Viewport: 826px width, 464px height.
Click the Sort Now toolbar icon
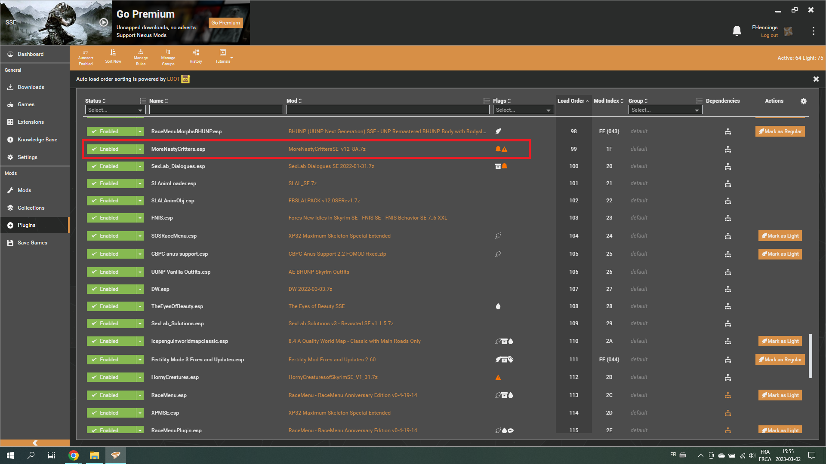113,56
